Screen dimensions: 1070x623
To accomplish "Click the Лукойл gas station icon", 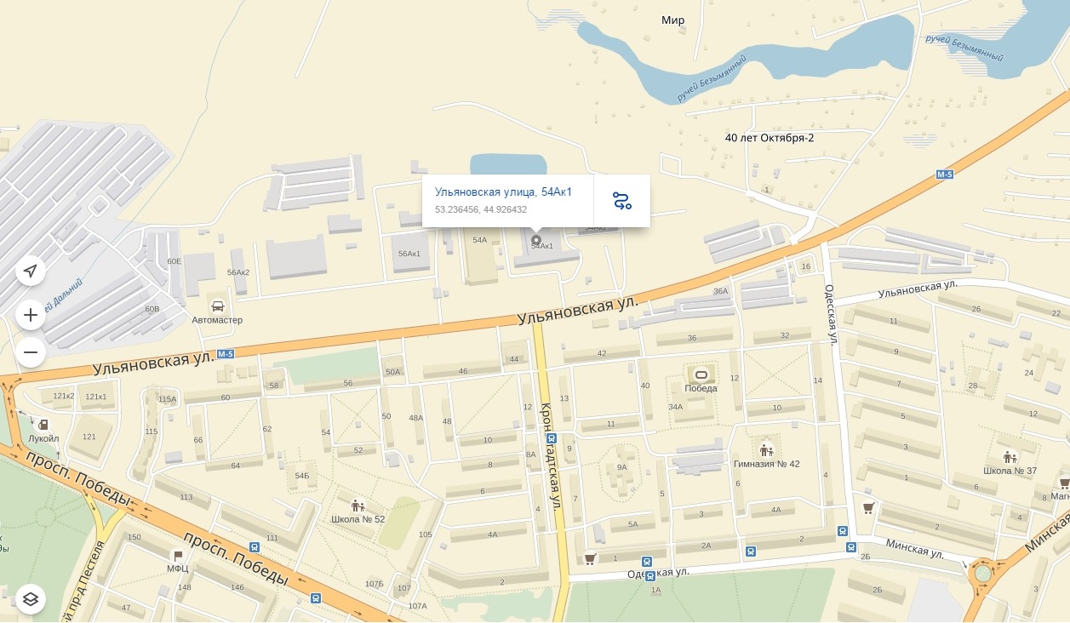I will [43, 425].
